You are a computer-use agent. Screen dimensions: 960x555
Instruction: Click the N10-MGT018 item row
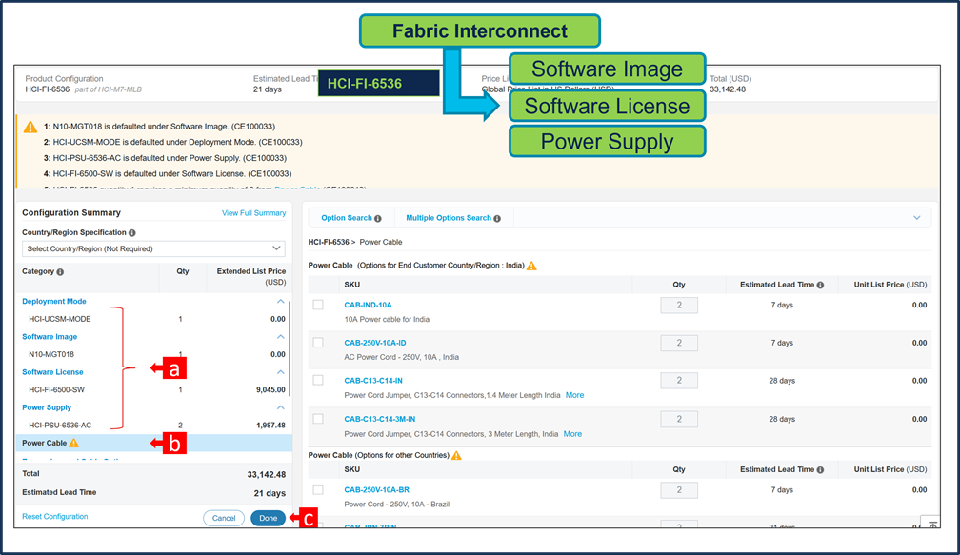pyautogui.click(x=153, y=354)
